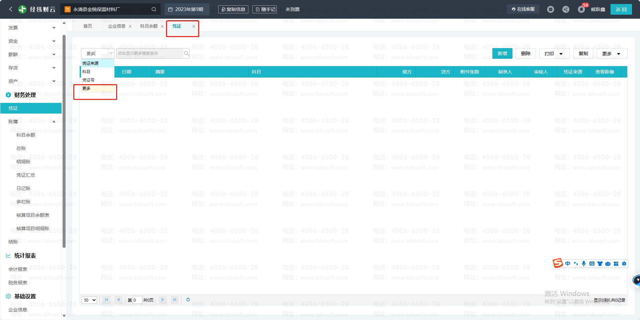Refresh the voucher list
640x320 pixels.
point(188,300)
